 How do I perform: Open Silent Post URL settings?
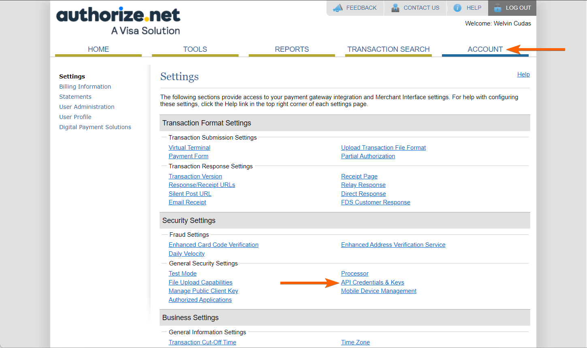(190, 194)
